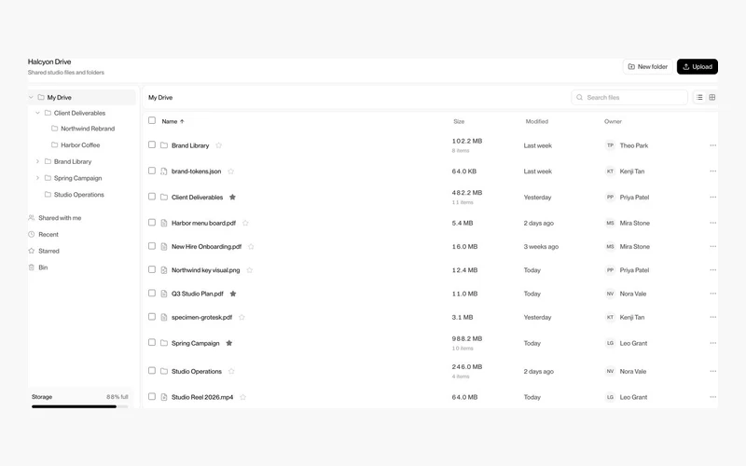This screenshot has width=746, height=466.
Task: Click the Upload button
Action: pos(698,66)
